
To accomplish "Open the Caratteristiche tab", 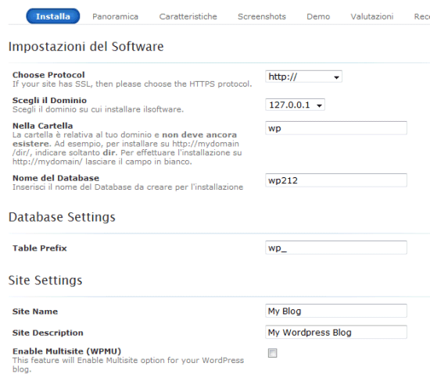I will [188, 16].
